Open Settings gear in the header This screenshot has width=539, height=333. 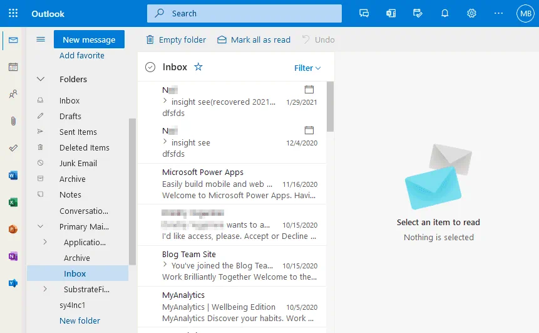coord(472,13)
